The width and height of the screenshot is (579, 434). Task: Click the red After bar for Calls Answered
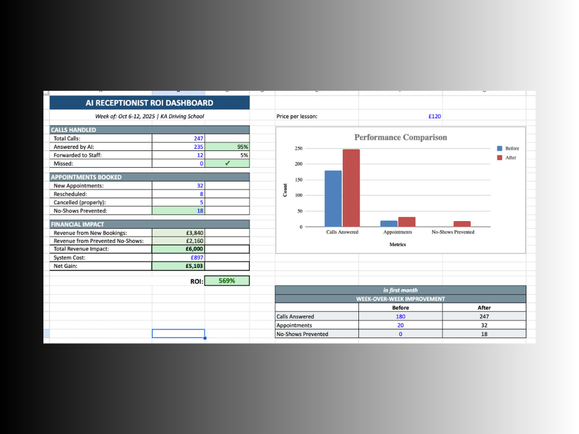(x=351, y=188)
